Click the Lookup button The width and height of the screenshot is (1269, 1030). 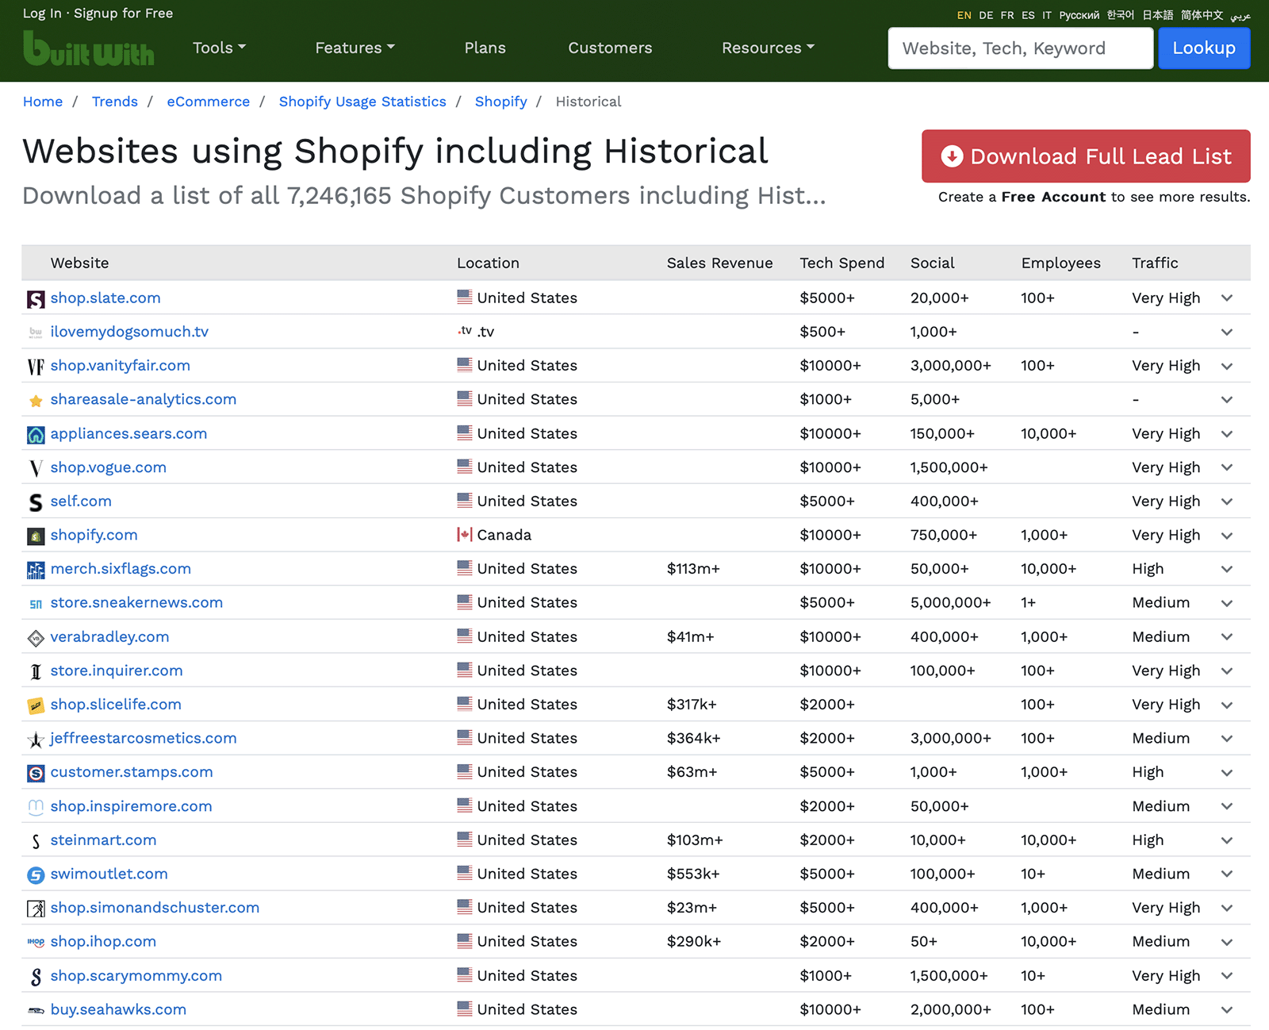tap(1204, 48)
